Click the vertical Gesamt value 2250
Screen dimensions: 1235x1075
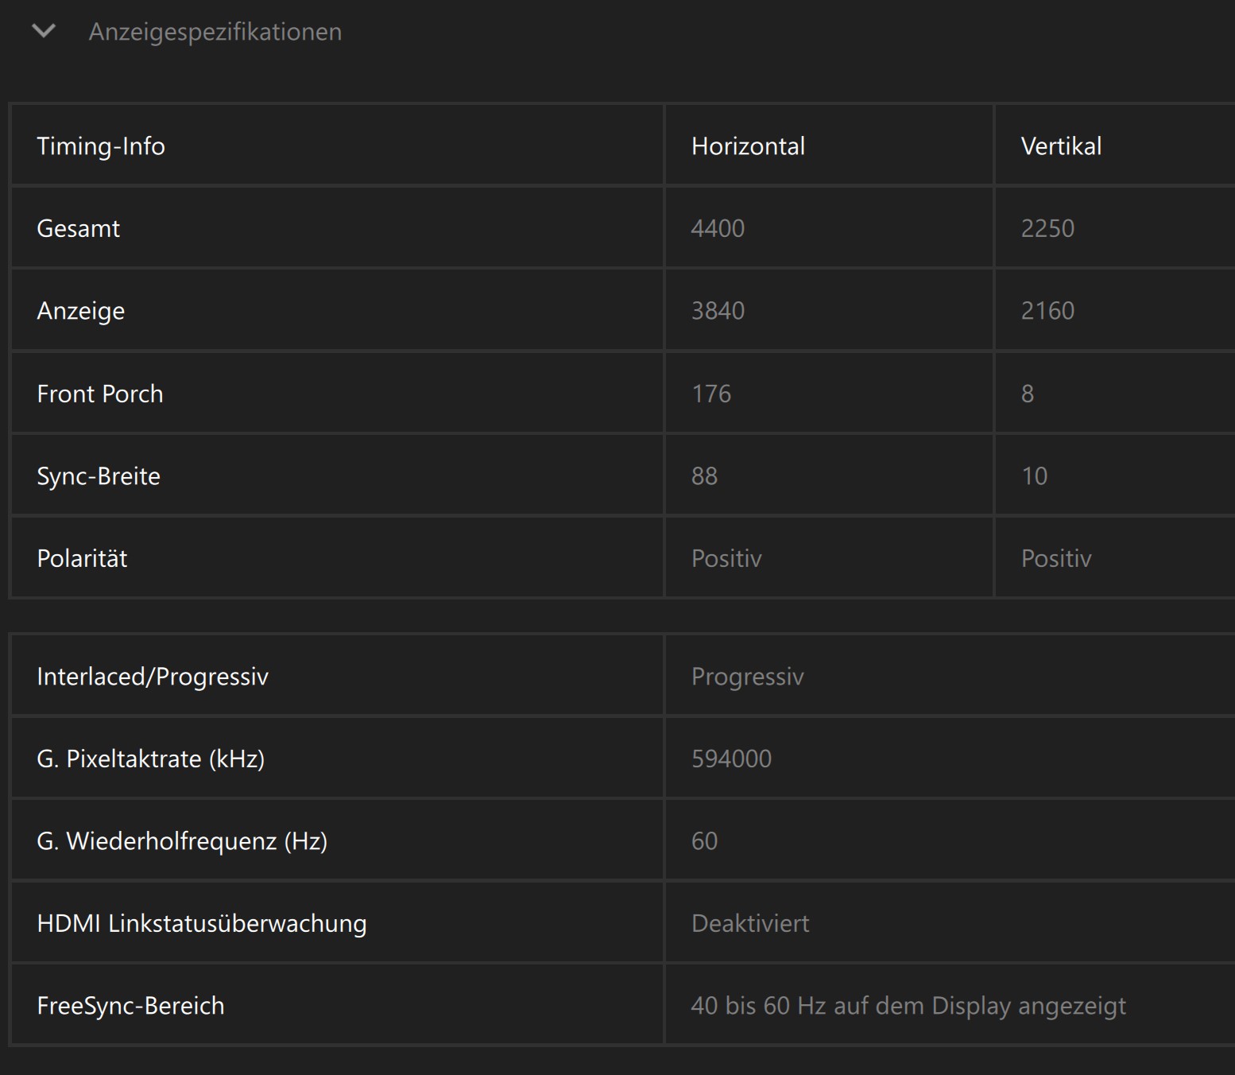tap(1047, 229)
